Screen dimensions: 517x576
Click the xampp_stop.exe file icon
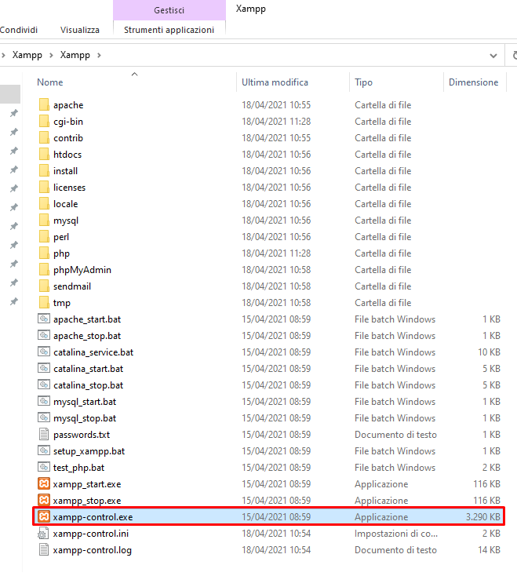point(44,500)
